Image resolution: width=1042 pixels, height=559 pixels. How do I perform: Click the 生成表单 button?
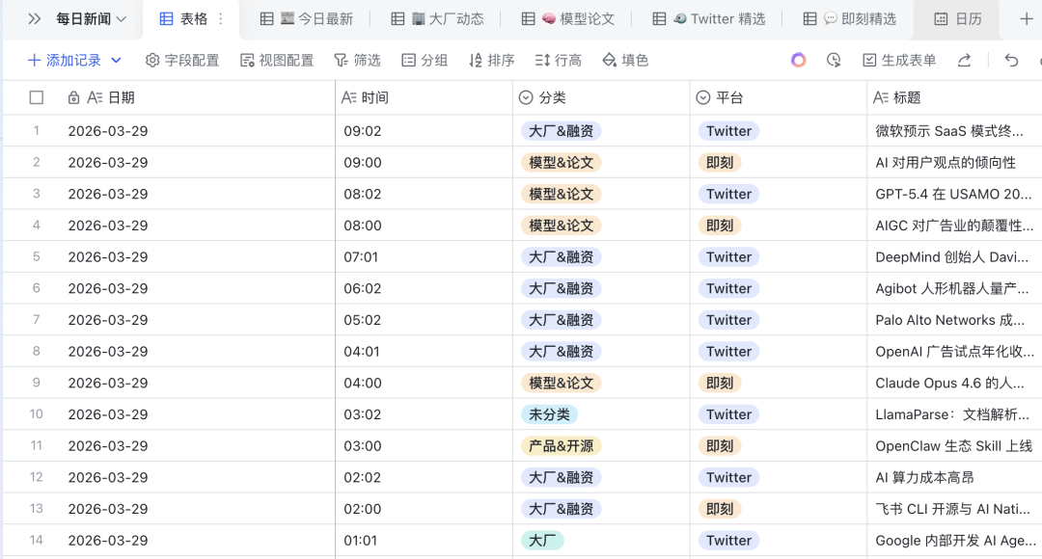(898, 60)
